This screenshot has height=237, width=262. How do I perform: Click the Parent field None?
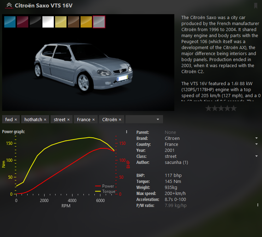click(170, 132)
